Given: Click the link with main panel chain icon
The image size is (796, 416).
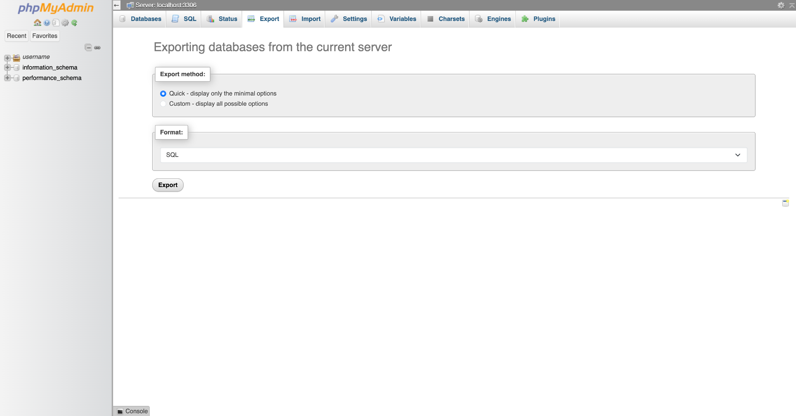Looking at the screenshot, I should point(98,47).
